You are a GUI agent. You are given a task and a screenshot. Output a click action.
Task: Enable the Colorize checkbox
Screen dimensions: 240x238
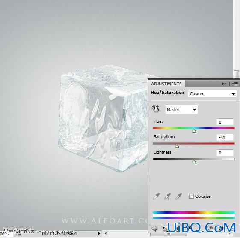pyautogui.click(x=191, y=196)
